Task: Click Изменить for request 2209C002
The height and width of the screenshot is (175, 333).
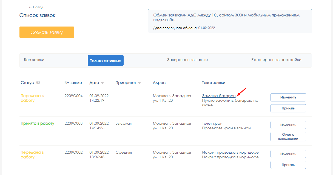Action: click(288, 154)
